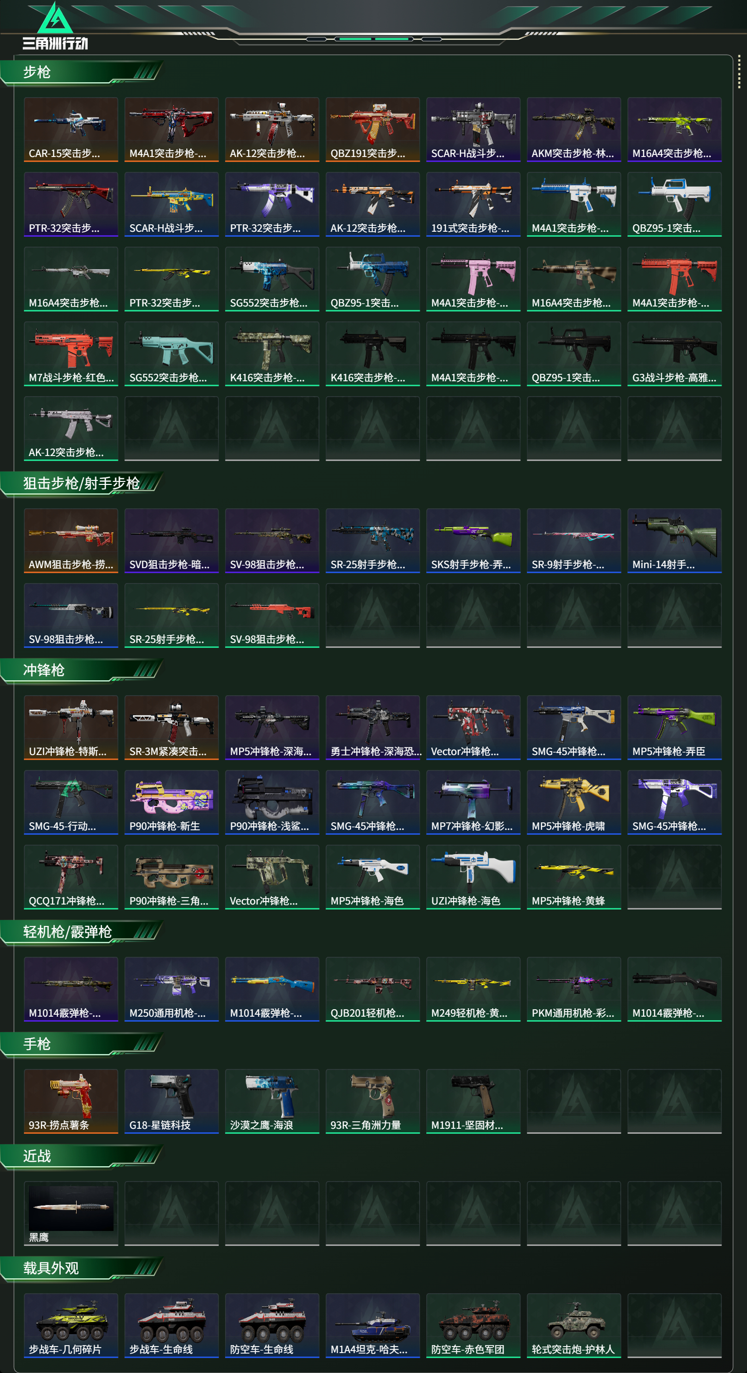Click the green progress indicator at the top

pyautogui.click(x=374, y=39)
